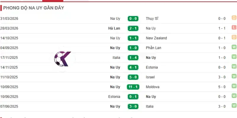Open the 0 - 0 score against Thụy Sĩ
237x118 pixels.
[133, 19]
